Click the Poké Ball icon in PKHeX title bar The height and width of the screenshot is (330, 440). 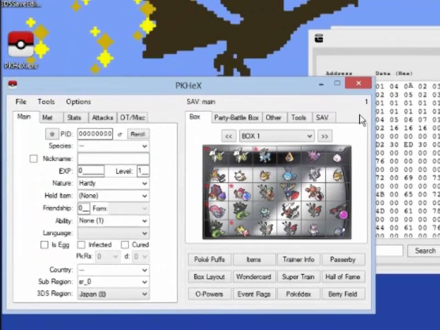[x=12, y=84]
